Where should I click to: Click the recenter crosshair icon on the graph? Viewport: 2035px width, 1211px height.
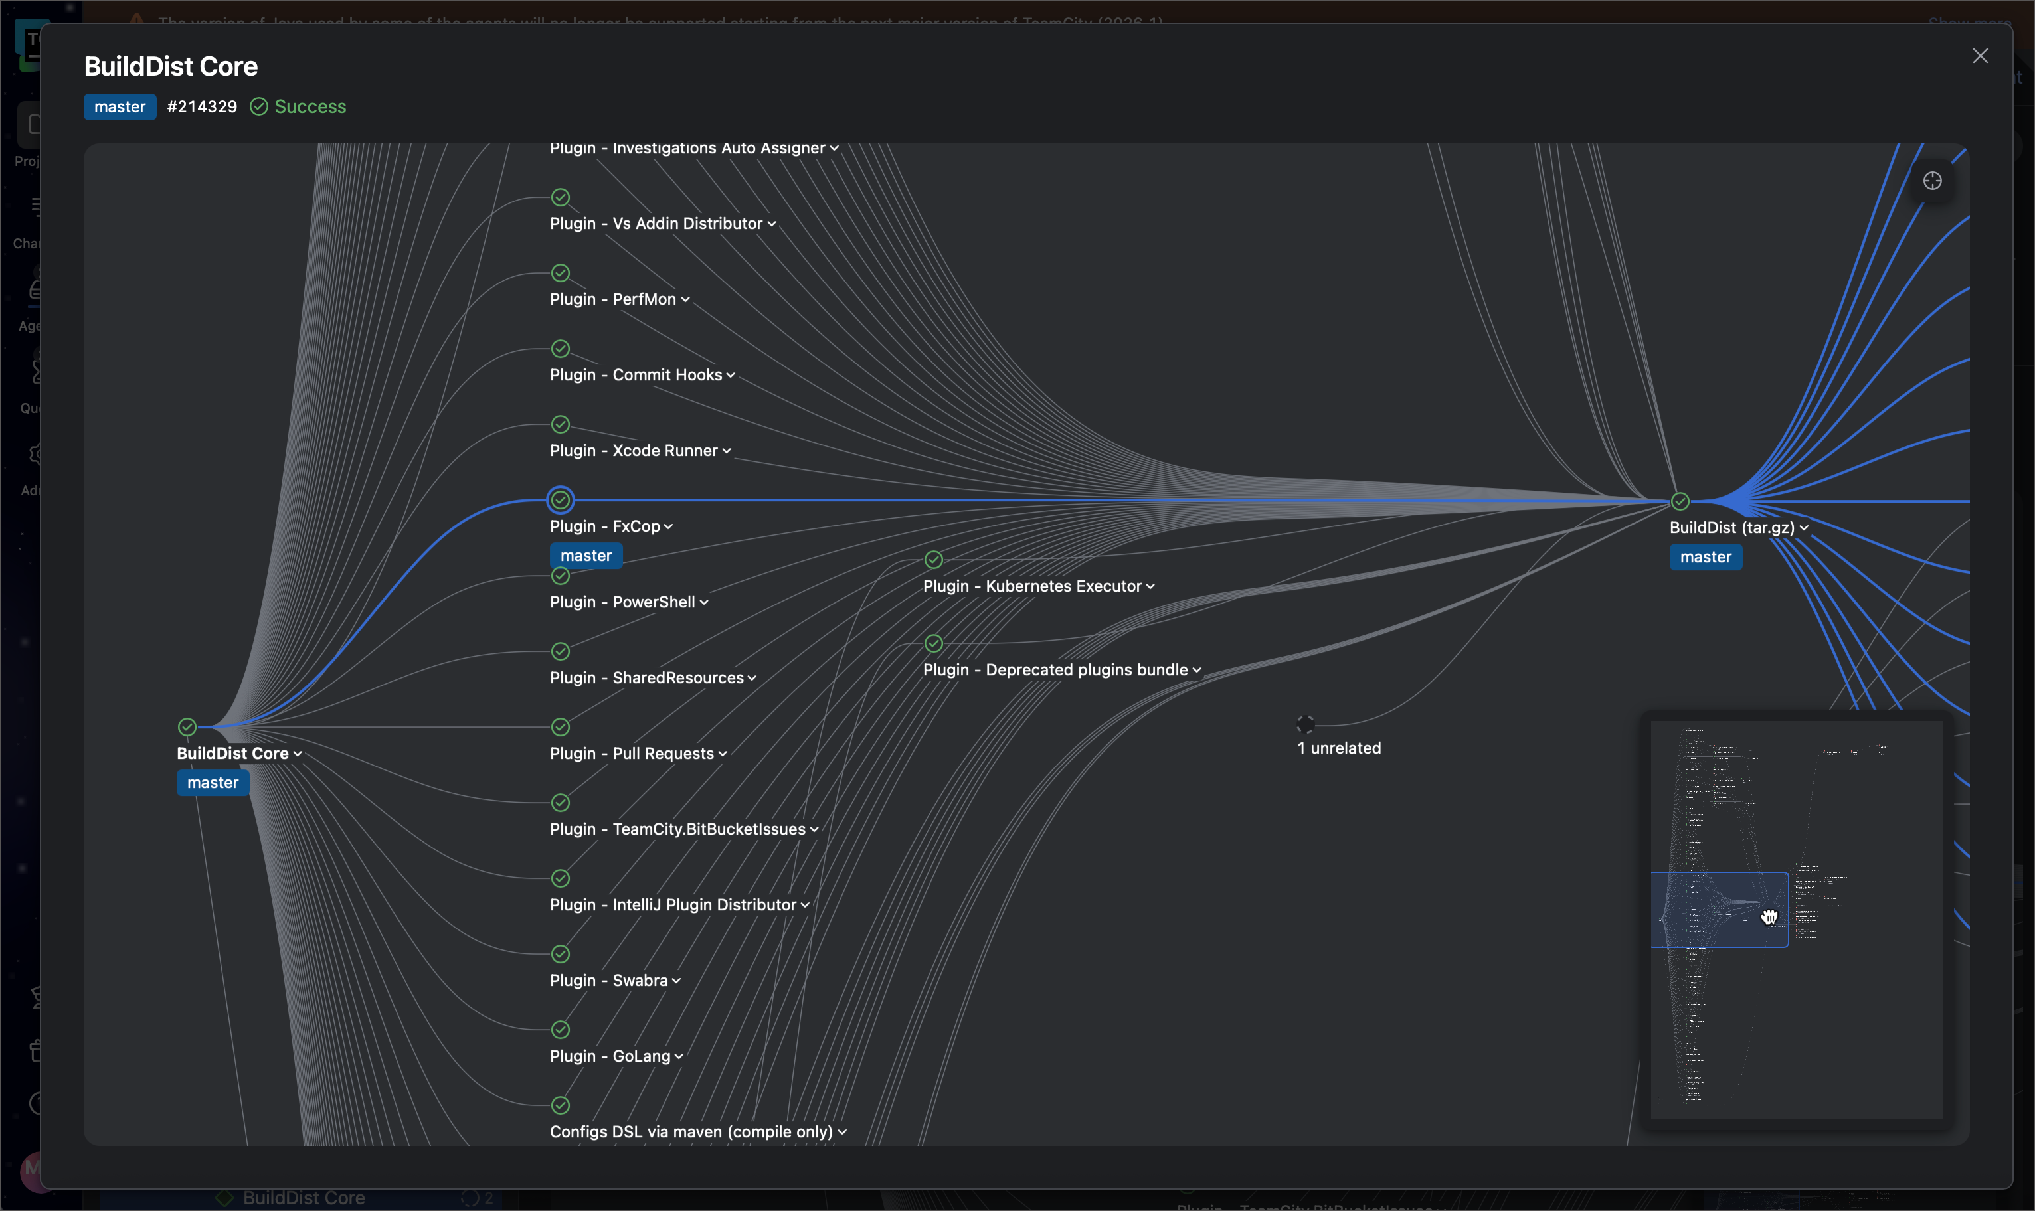coord(1931,181)
